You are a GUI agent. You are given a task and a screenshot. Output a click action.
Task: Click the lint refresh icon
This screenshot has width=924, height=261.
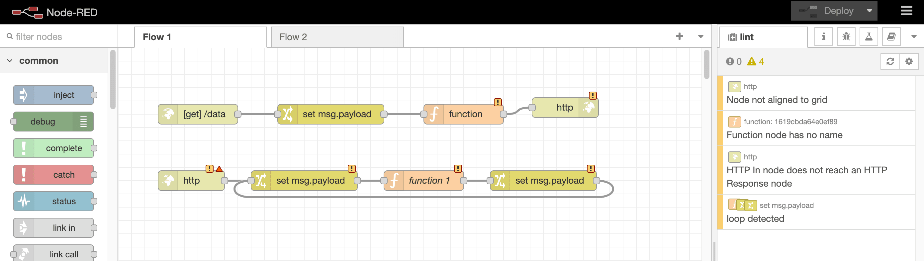(x=890, y=62)
